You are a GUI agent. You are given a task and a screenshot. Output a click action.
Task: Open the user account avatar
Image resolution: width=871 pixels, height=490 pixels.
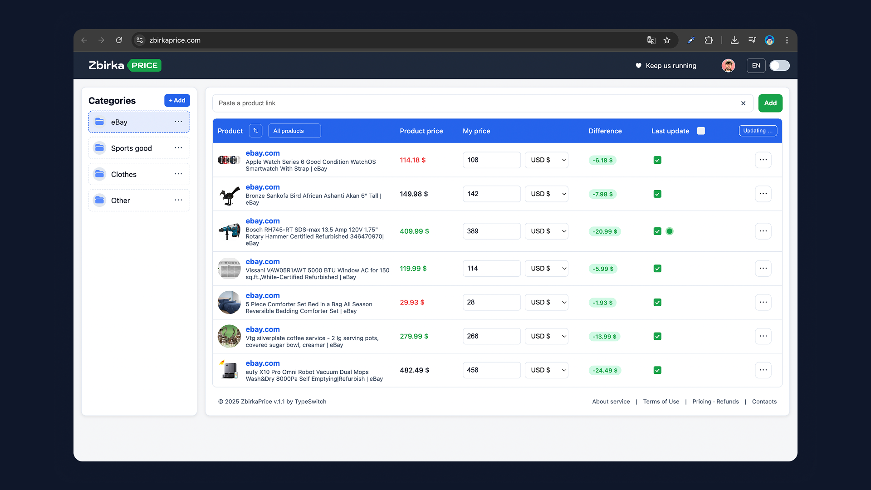point(729,66)
